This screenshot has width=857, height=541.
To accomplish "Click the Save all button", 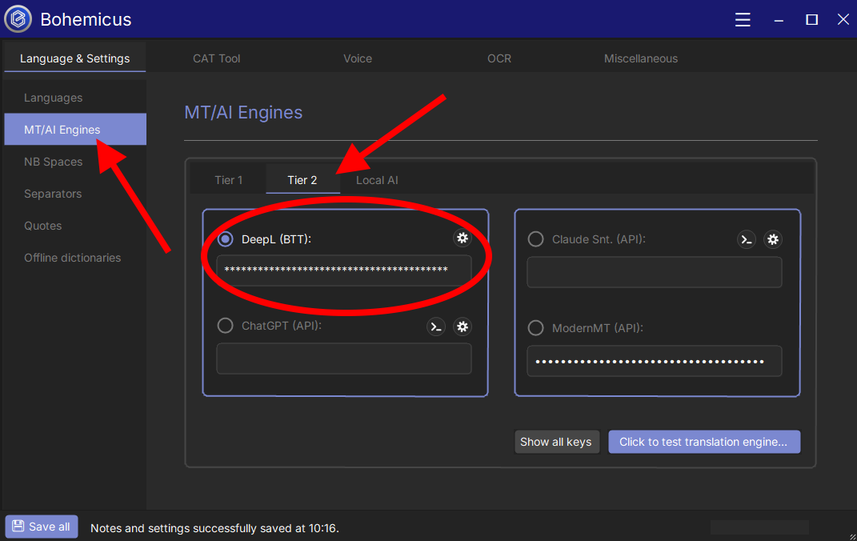I will [42, 527].
